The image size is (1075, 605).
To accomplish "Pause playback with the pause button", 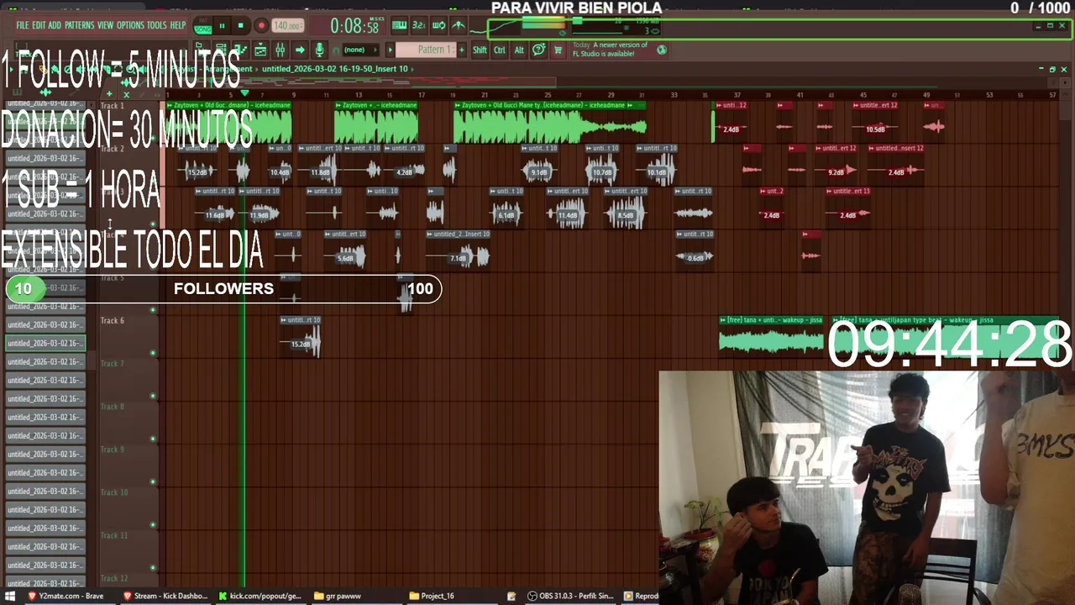I will [222, 26].
